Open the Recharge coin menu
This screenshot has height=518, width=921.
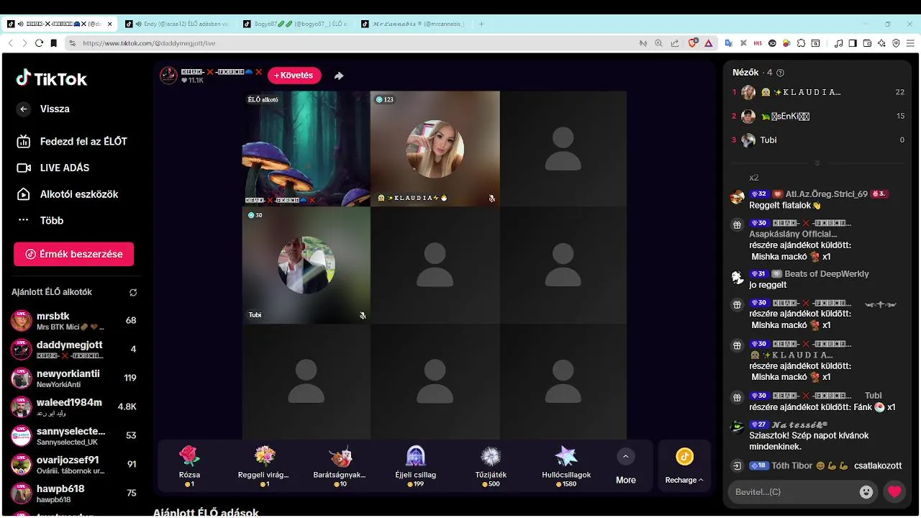pos(684,466)
